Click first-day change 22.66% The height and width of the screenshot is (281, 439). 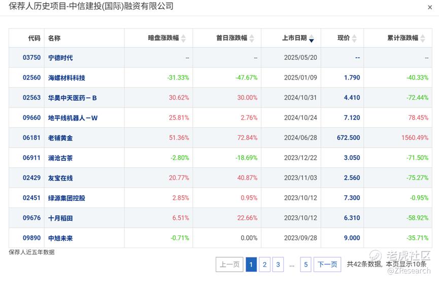(x=247, y=218)
